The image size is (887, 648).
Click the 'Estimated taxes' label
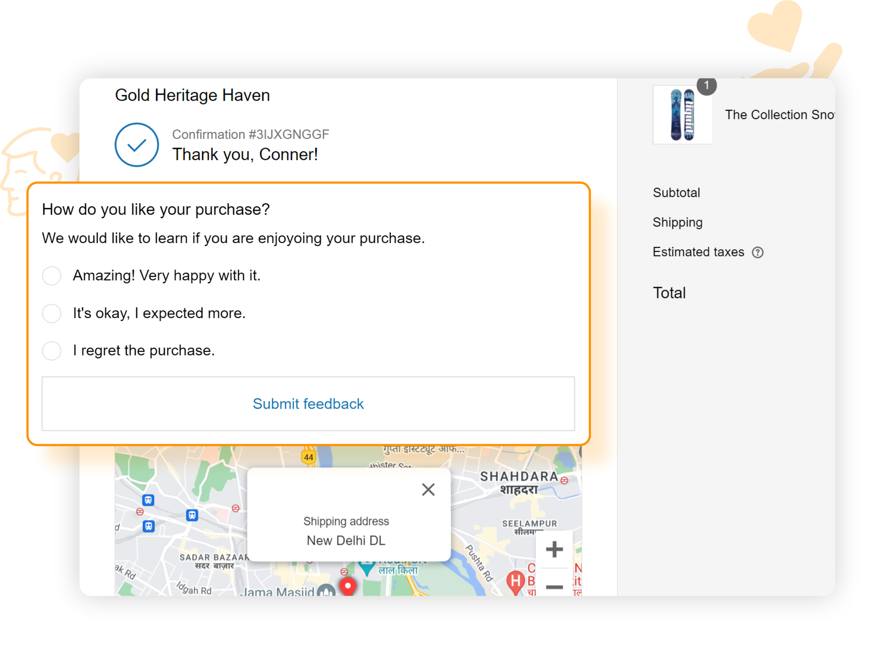point(698,252)
